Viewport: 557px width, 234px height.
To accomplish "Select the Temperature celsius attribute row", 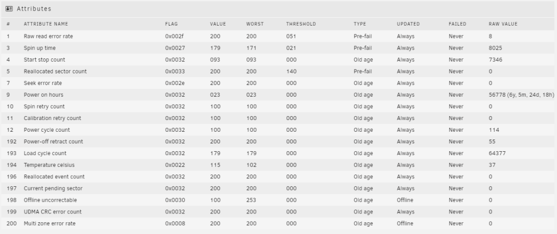I will [278, 165].
